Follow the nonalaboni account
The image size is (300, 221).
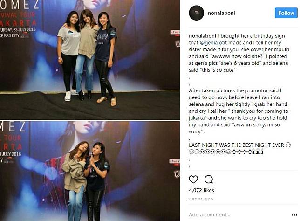click(x=286, y=13)
